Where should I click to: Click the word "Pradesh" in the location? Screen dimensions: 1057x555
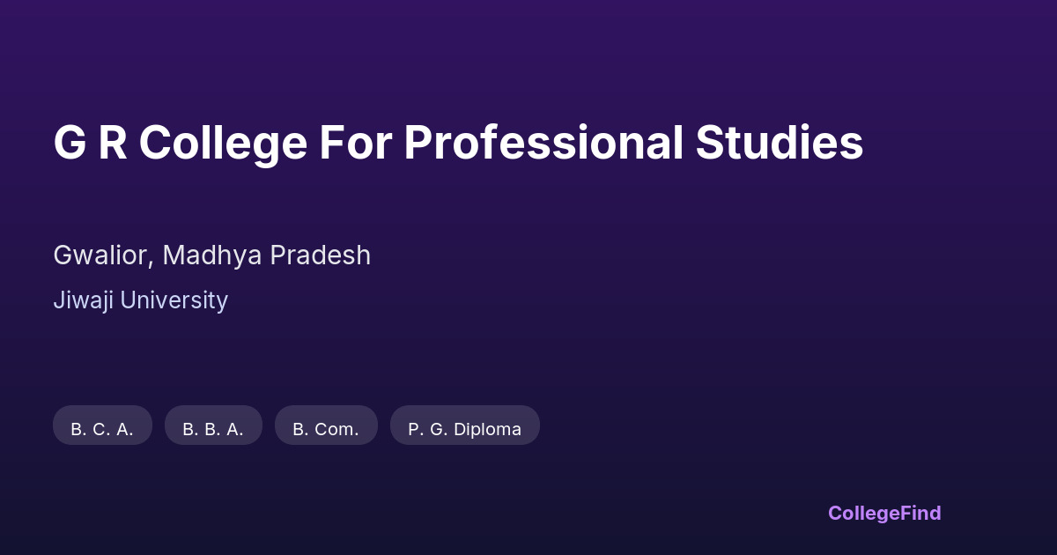coord(320,255)
